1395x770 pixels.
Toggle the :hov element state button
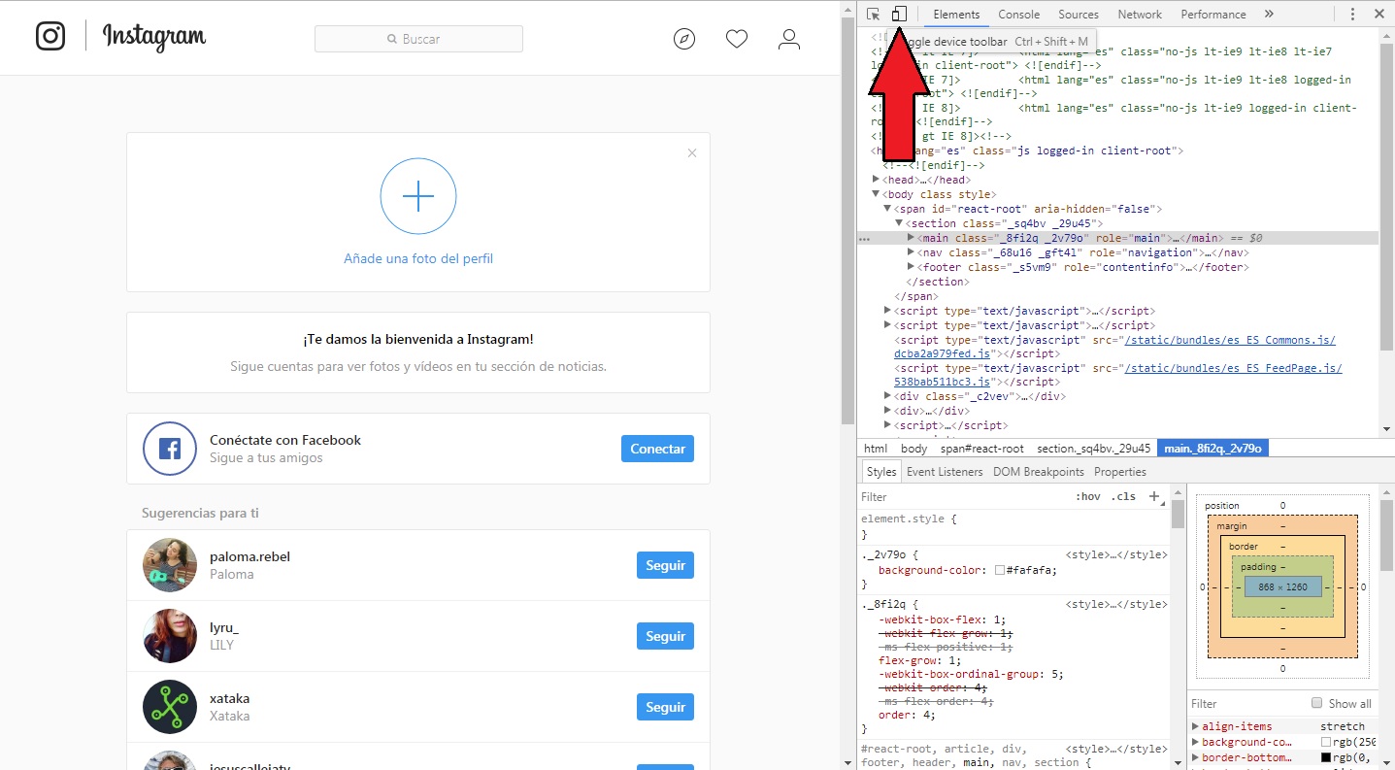(1087, 496)
